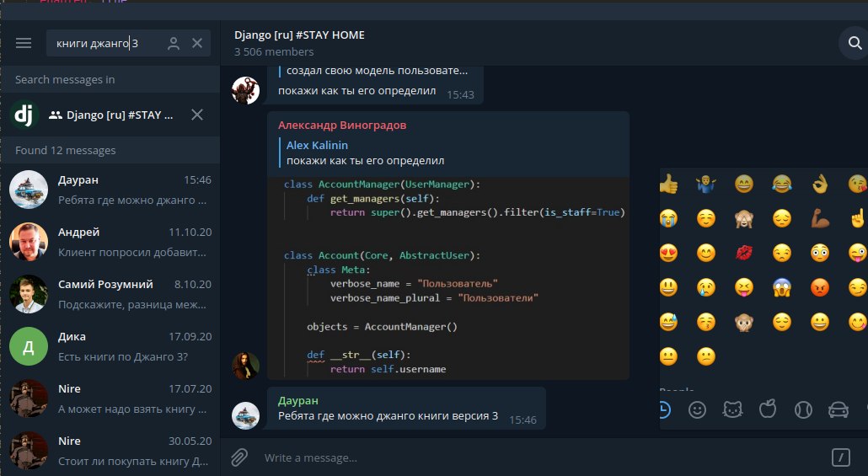868x476 pixels.
Task: Click Дауран's car avatar beside message
Action: tap(245, 415)
